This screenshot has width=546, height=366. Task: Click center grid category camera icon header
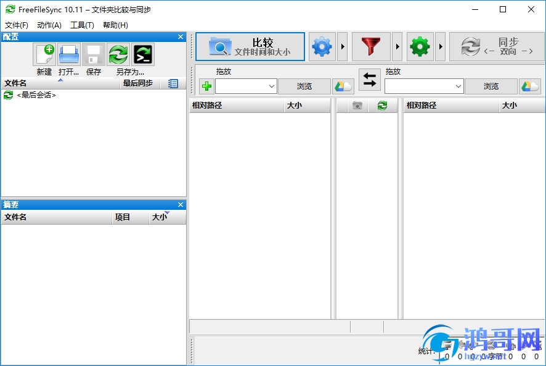[x=357, y=106]
